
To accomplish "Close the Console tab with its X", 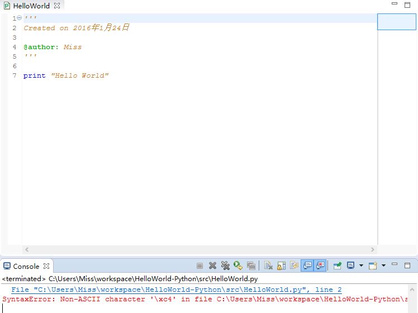I will pos(46,266).
